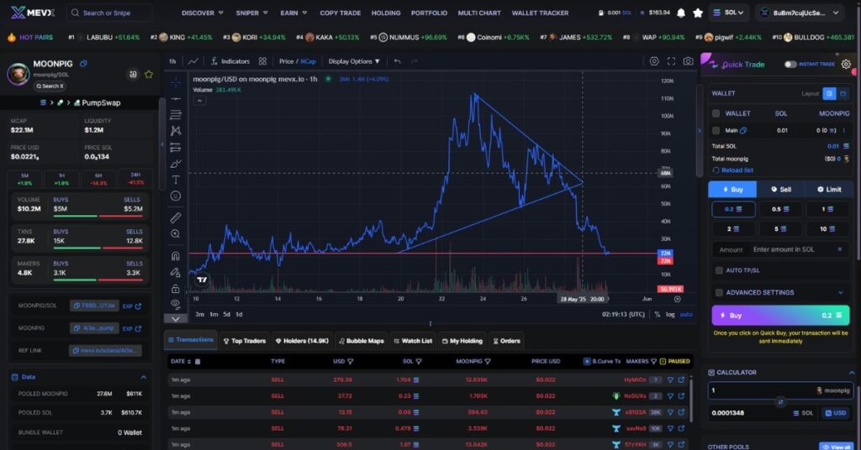Open chart settings circular icon
The width and height of the screenshot is (861, 450).
coord(654,61)
